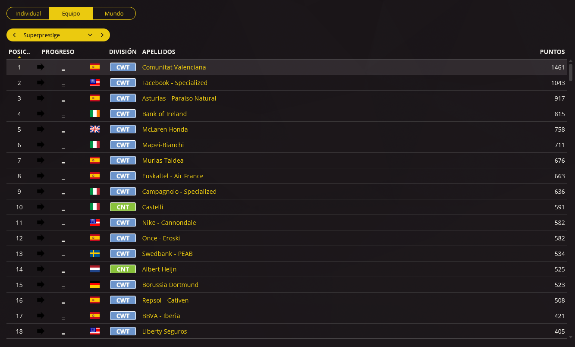Image resolution: width=575 pixels, height=347 pixels.
Task: Go to next ranking with right chevron
Action: pos(102,35)
